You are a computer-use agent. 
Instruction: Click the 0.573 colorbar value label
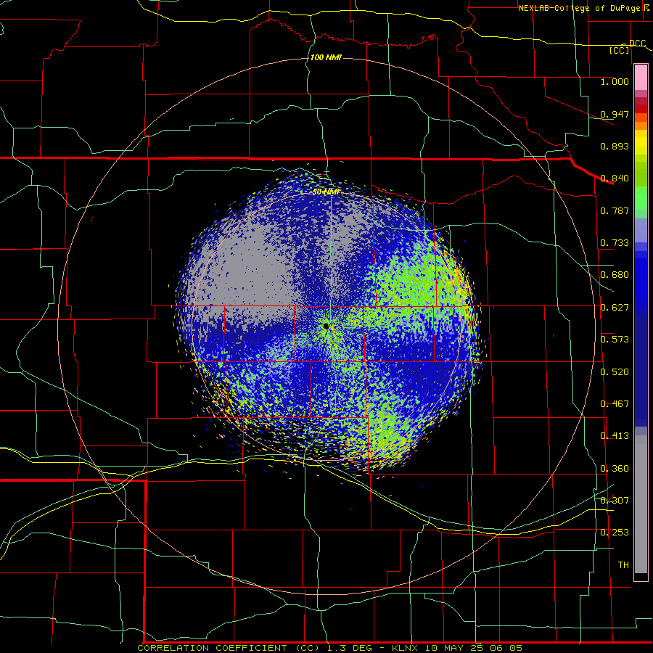tap(615, 340)
